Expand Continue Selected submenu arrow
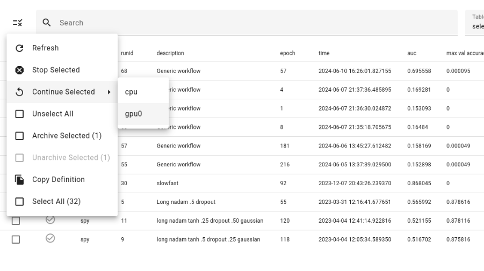The height and width of the screenshot is (271, 484). tap(109, 92)
